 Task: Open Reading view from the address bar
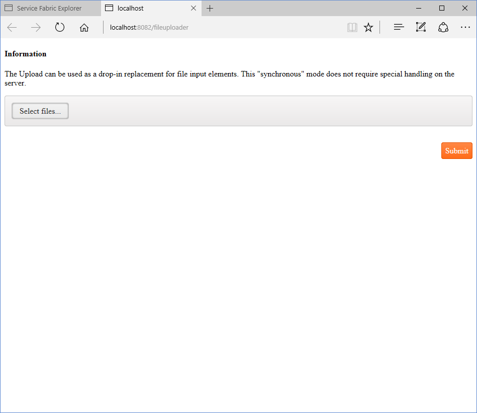click(352, 28)
